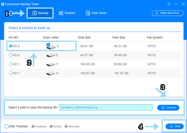Click the disc icon in Make Boot Disk
This screenshot has height=133, width=187.
[x=157, y=13]
